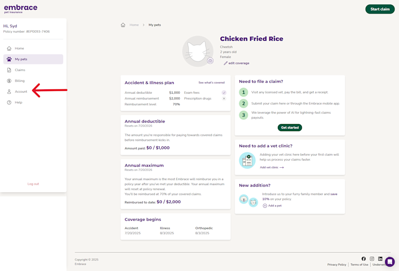Click the dog and cat illustration
Viewport: 399px width, 271px height.
[x=249, y=201]
